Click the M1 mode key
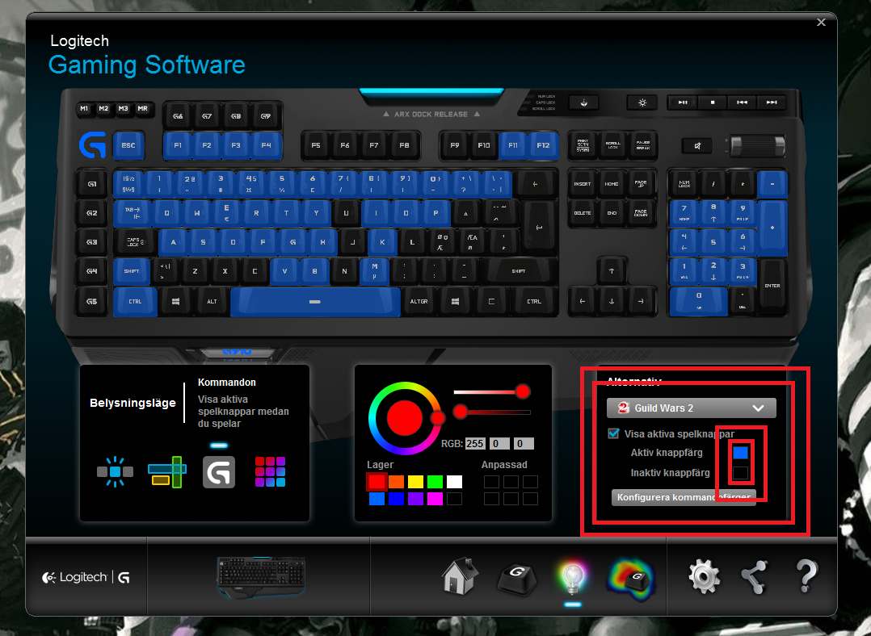The height and width of the screenshot is (636, 871). (84, 108)
